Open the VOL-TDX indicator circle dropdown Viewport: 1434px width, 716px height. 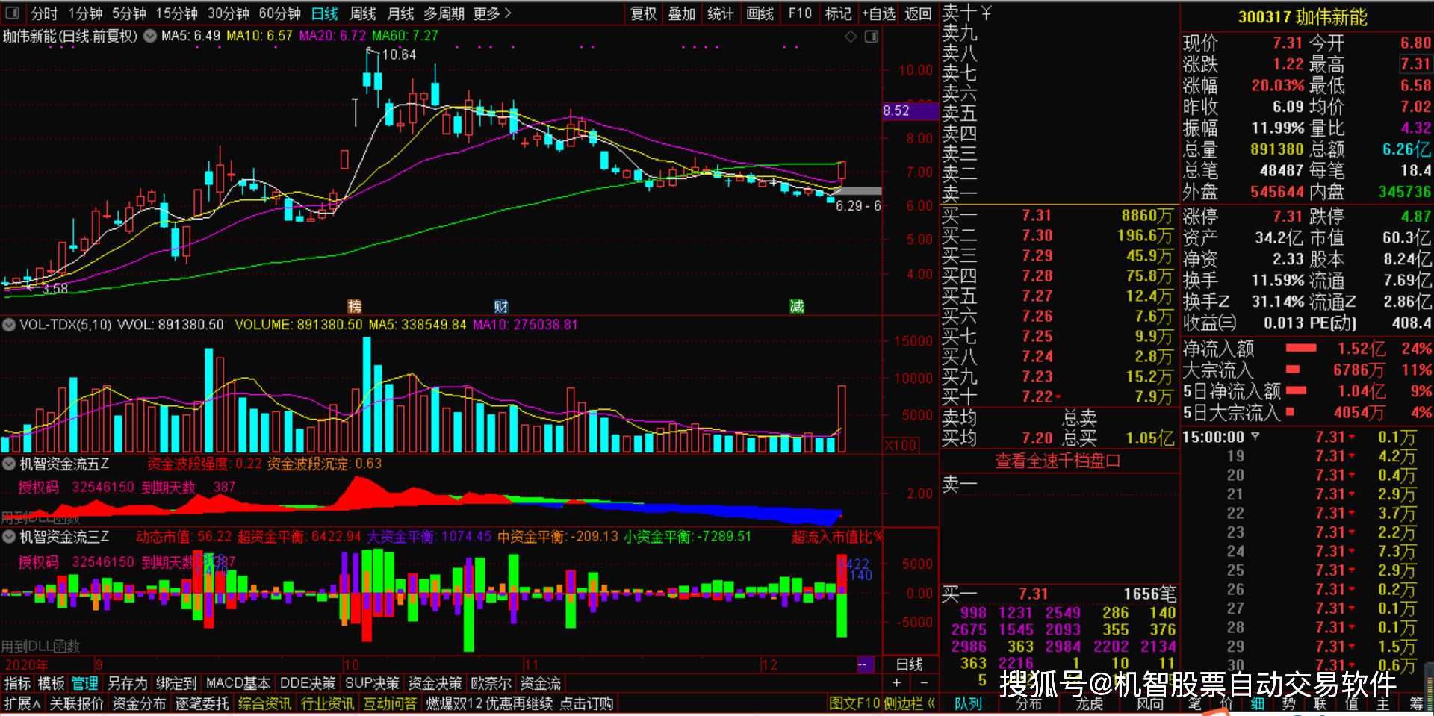(x=9, y=325)
